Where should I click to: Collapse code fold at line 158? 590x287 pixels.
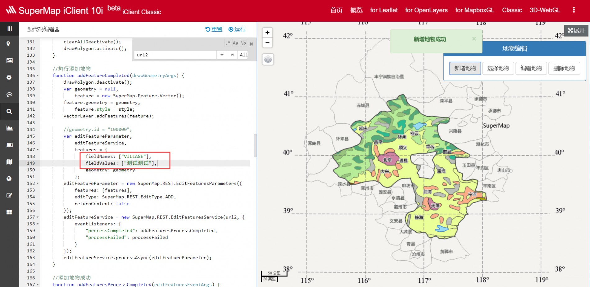[x=38, y=224]
